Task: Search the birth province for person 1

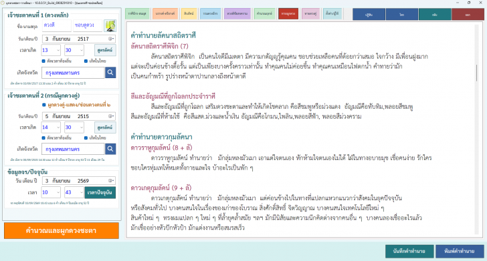Action: 110,73
